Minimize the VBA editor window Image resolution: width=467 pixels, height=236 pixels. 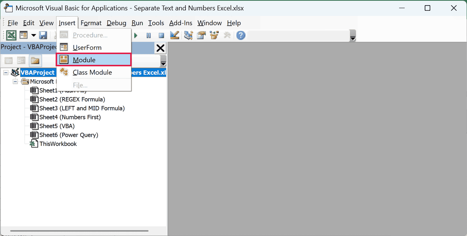pyautogui.click(x=401, y=8)
